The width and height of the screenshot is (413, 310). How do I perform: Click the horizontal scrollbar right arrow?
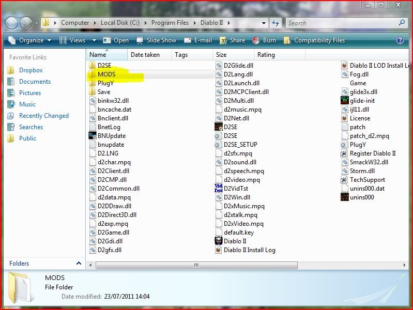[x=405, y=265]
